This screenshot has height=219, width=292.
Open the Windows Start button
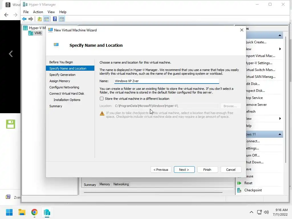point(9,212)
